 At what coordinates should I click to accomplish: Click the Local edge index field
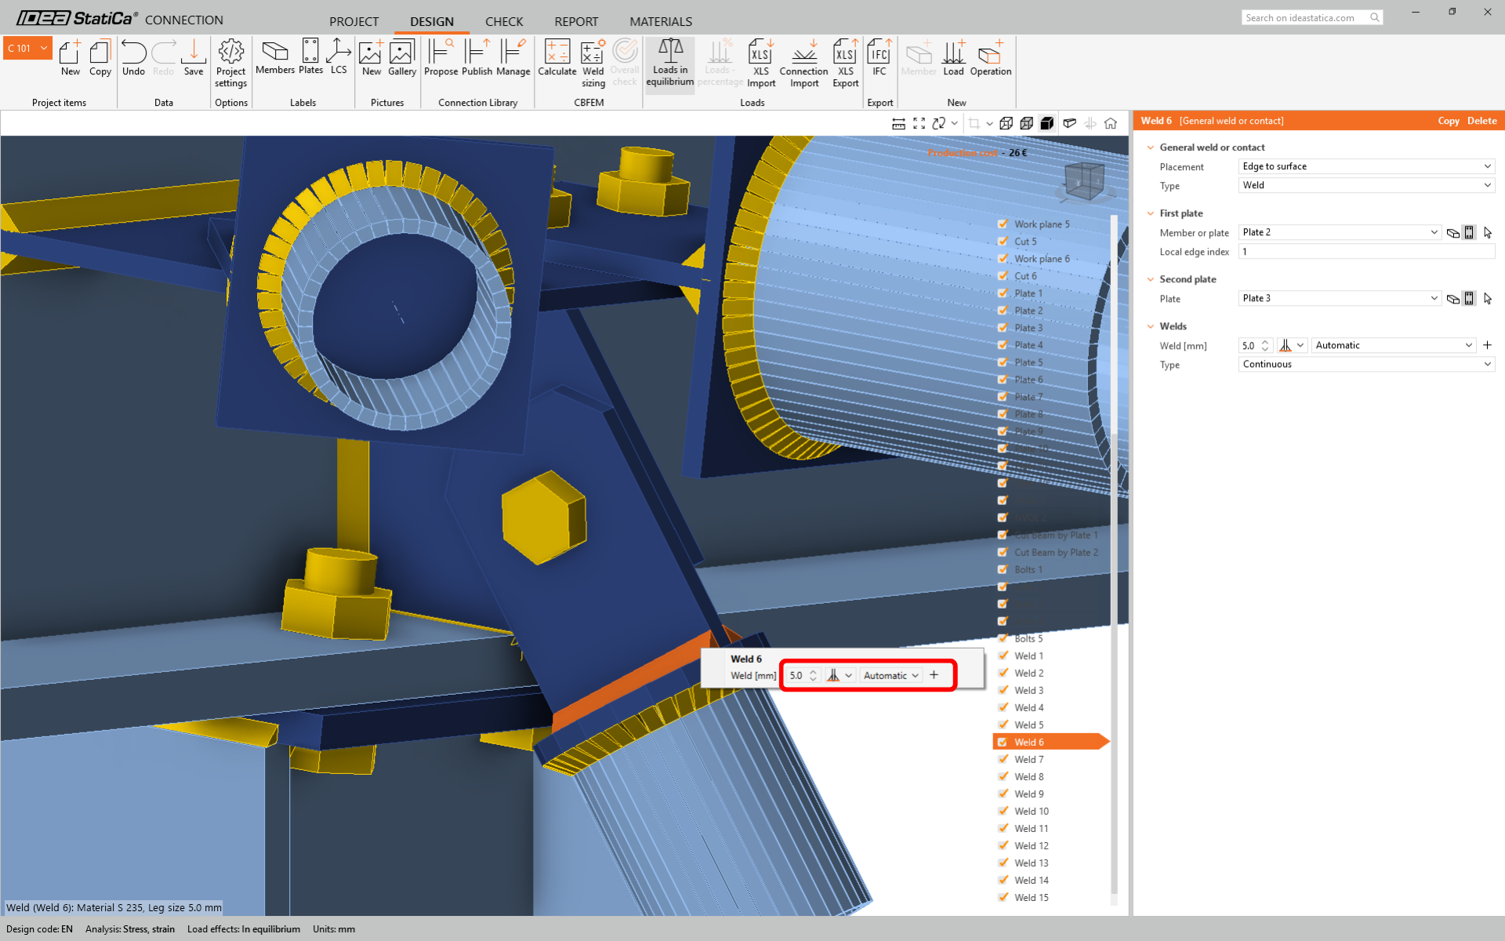pyautogui.click(x=1366, y=252)
